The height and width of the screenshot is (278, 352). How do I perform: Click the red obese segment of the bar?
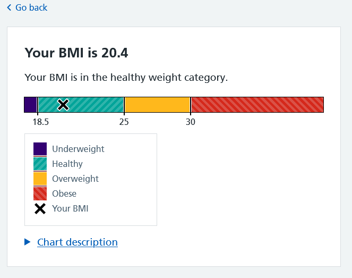pos(257,105)
